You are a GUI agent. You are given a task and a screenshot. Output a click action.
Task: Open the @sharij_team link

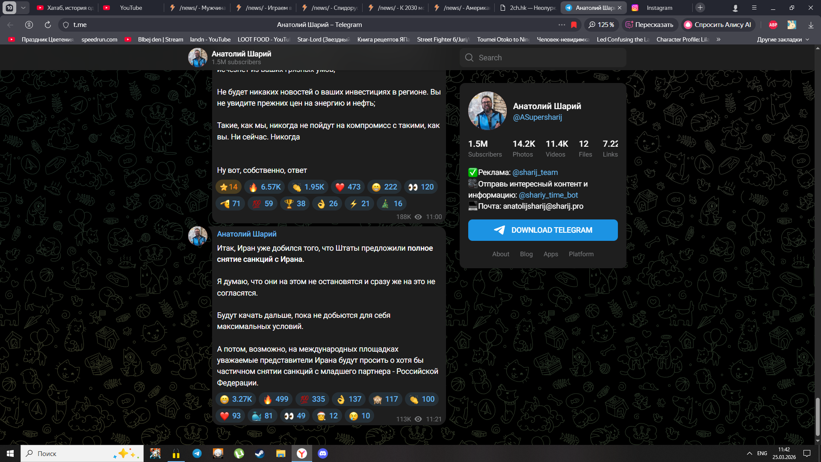pos(535,172)
